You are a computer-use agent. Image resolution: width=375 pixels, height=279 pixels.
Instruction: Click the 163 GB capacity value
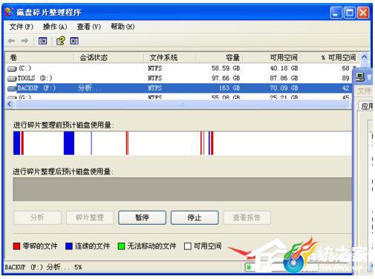point(229,88)
